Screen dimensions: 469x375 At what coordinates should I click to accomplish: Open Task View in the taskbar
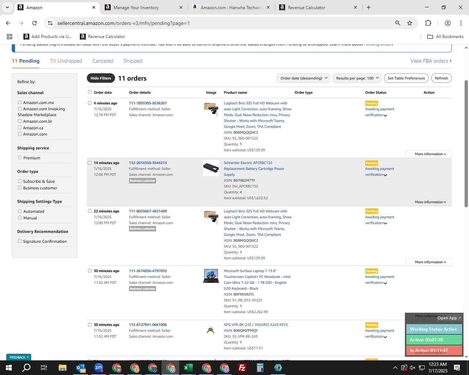[x=44, y=368]
